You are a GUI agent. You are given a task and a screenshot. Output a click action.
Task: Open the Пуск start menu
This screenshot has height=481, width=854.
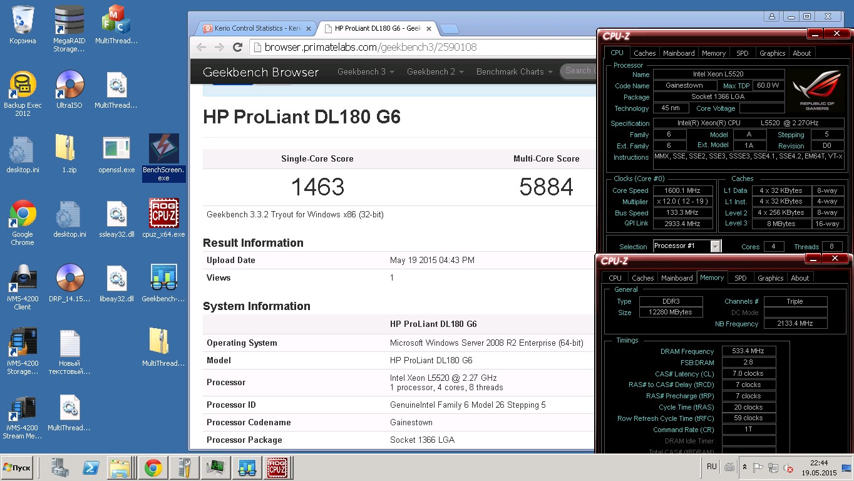point(18,468)
